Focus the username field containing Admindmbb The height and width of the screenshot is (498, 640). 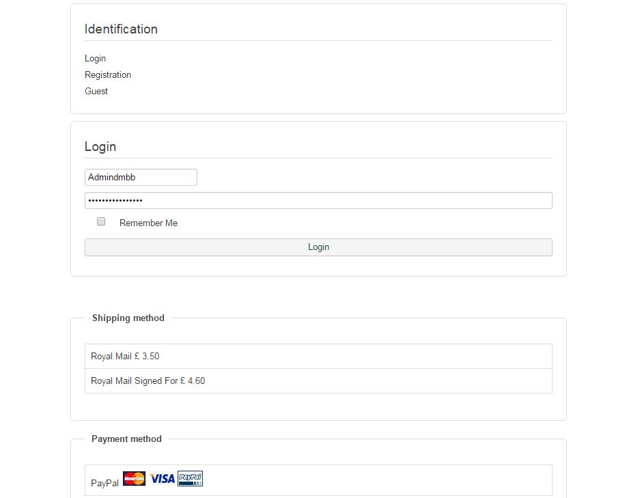141,178
